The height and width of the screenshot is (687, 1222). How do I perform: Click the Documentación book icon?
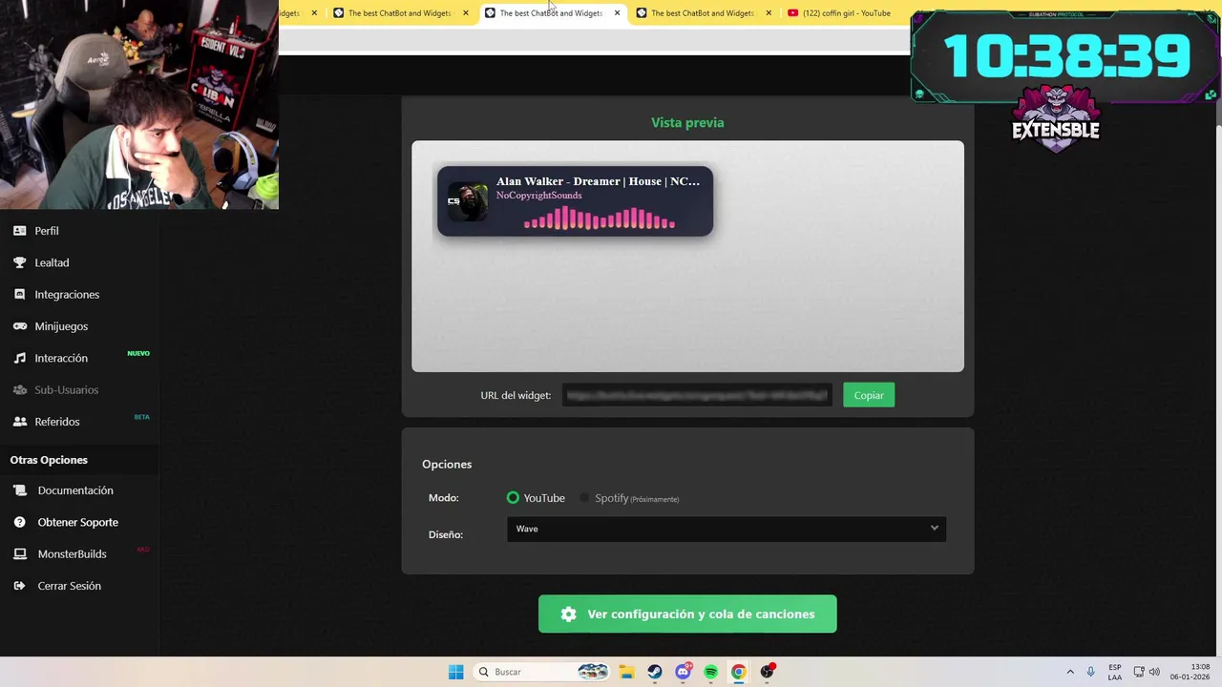(x=19, y=490)
